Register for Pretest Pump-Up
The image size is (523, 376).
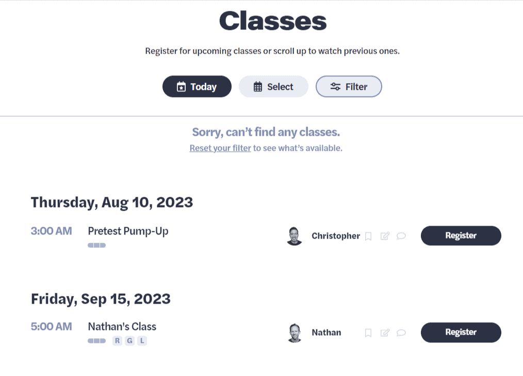point(461,236)
